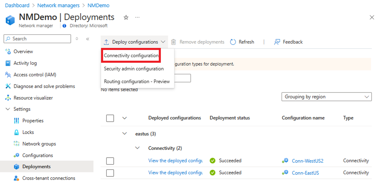Click the Feedback icon in the toolbar
The height and width of the screenshot is (183, 377).
tap(277, 42)
